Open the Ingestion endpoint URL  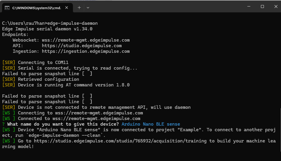(86, 51)
